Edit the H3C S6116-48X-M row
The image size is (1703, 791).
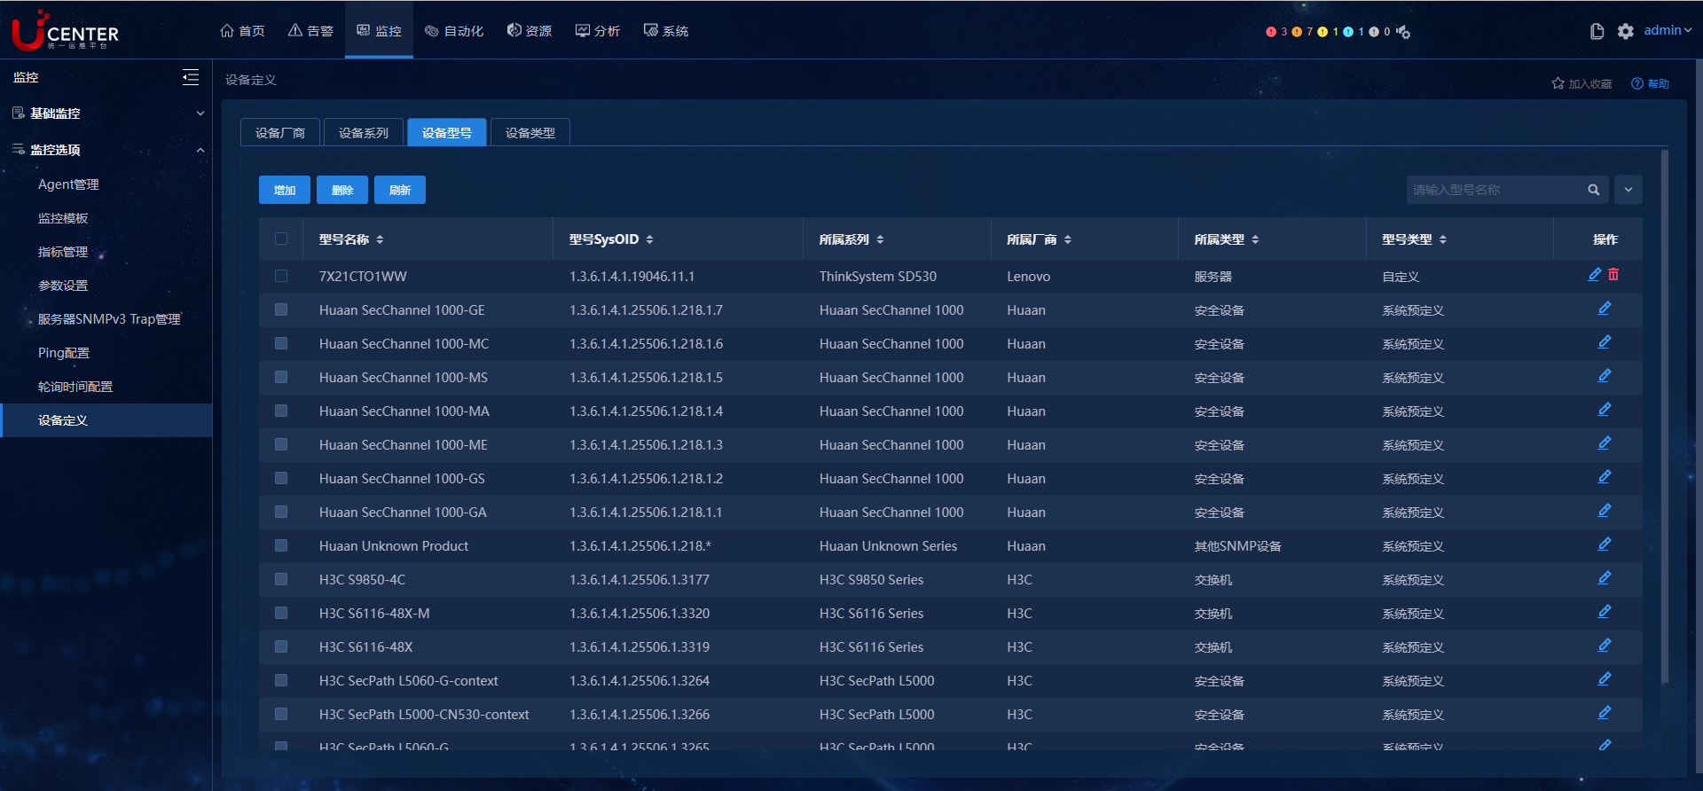tap(1605, 612)
